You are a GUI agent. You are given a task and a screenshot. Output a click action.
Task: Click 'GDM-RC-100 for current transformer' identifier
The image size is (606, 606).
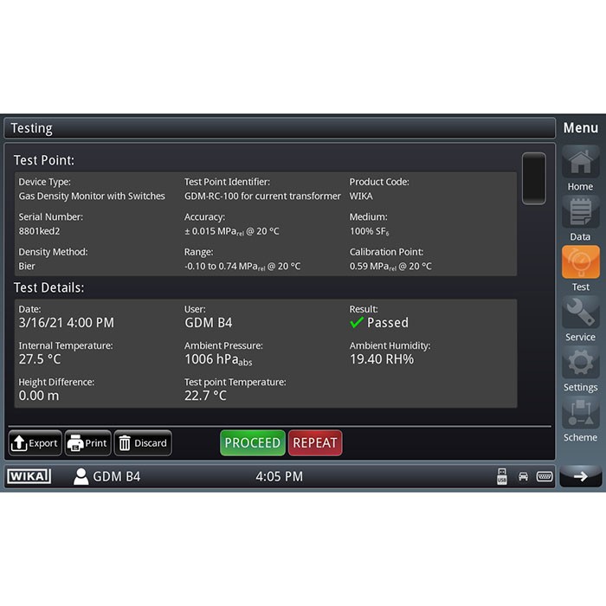[262, 196]
